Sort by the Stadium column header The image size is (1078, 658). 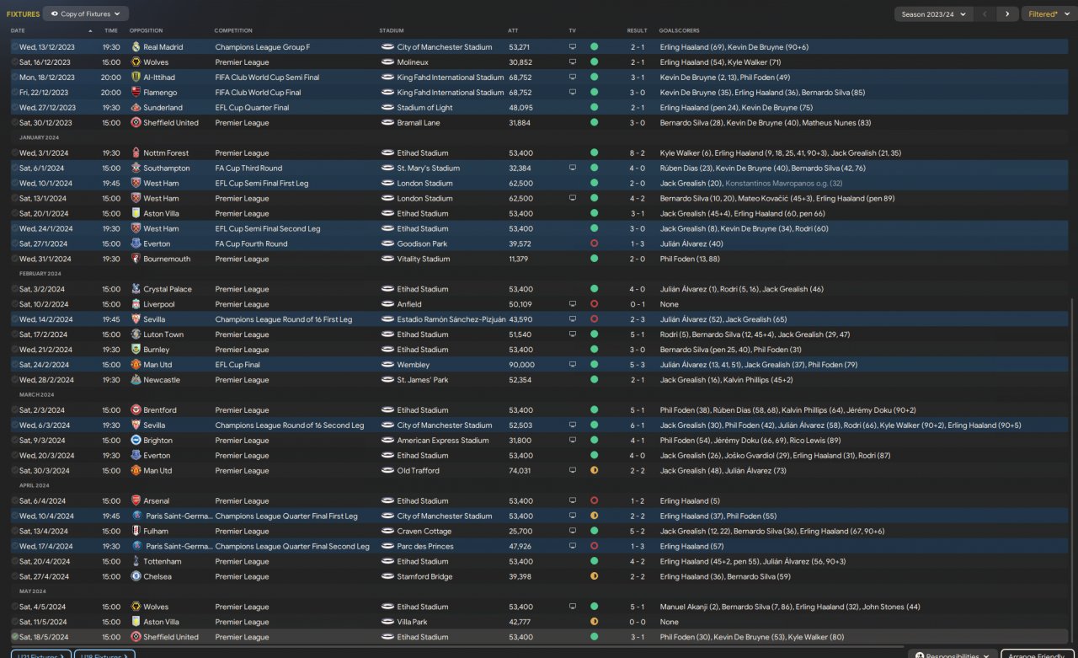[x=392, y=31]
